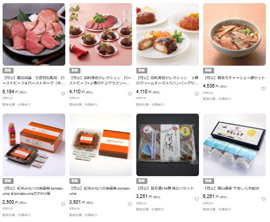
Task: Toggle heart for 3,251 yen pickles set
Action: coord(197,199)
